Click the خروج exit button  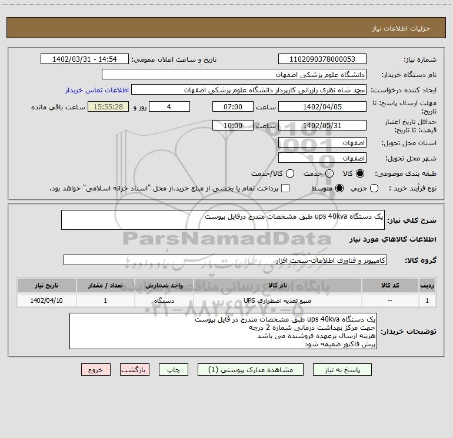coord(96,370)
